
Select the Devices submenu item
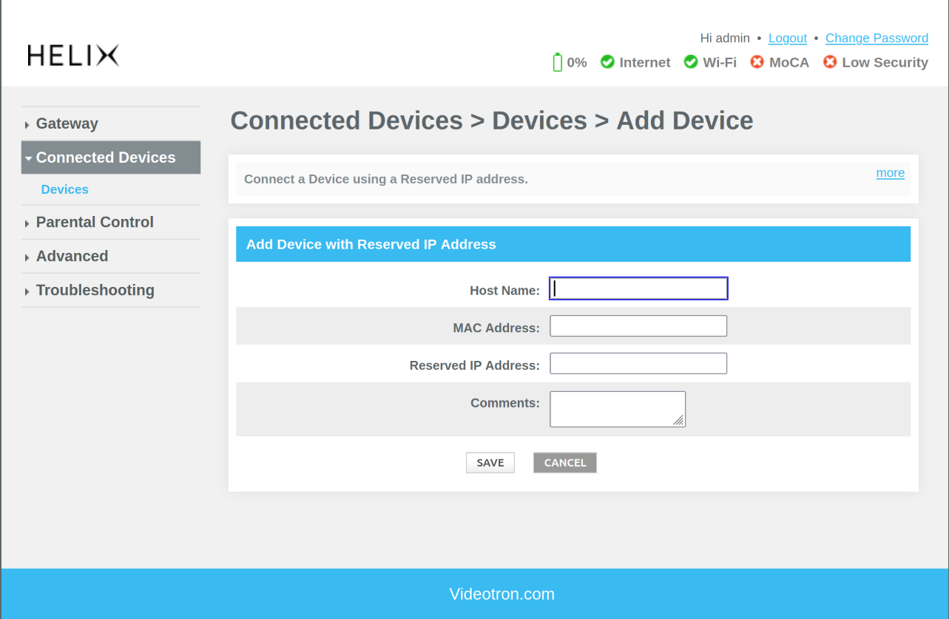65,189
